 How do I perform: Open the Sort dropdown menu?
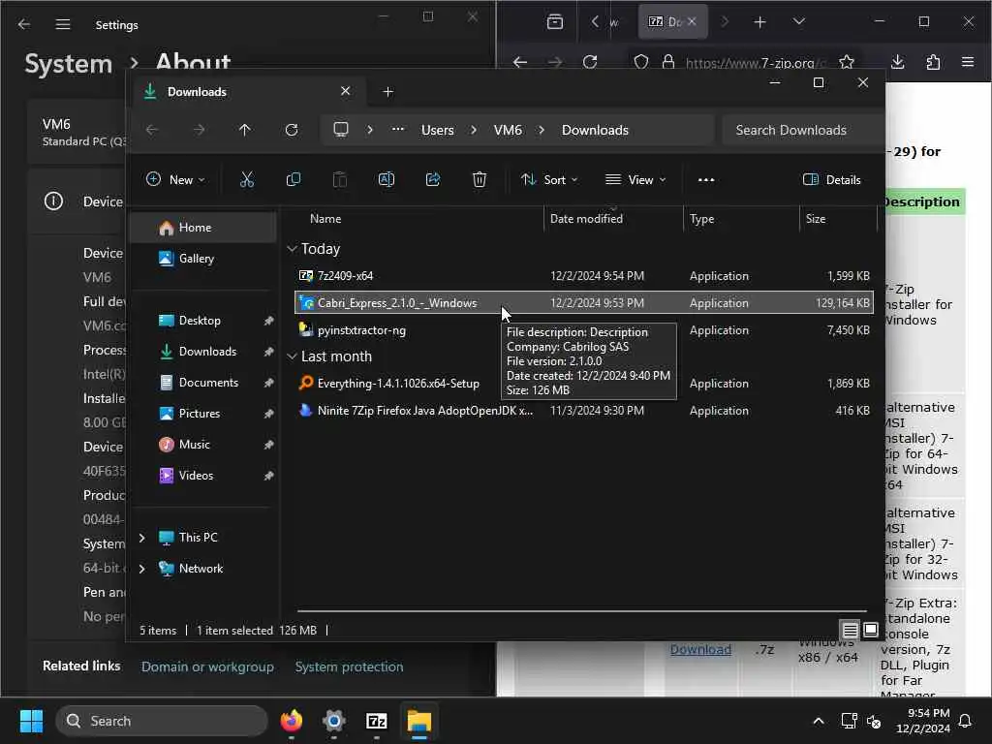point(549,179)
